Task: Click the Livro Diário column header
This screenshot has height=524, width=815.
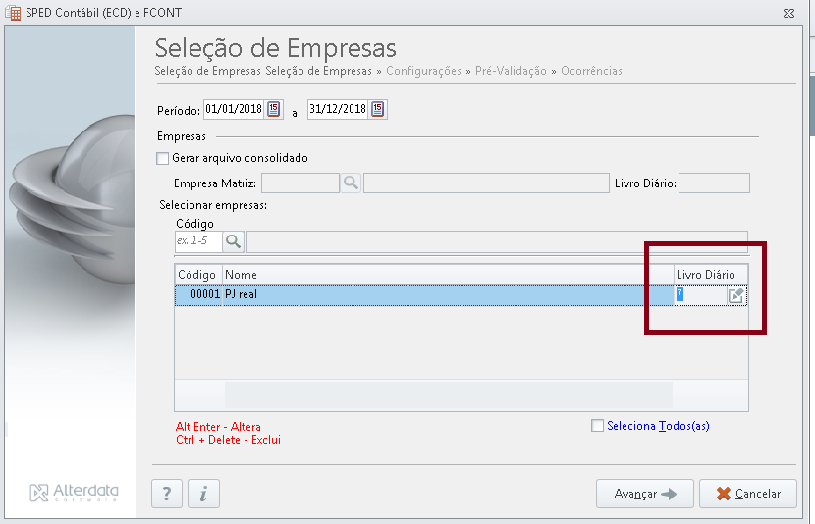Action: 711,275
